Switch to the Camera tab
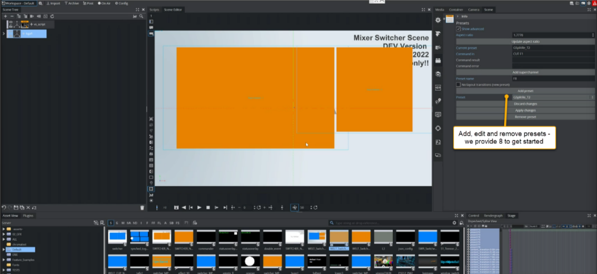This screenshot has width=597, height=274. click(x=473, y=9)
